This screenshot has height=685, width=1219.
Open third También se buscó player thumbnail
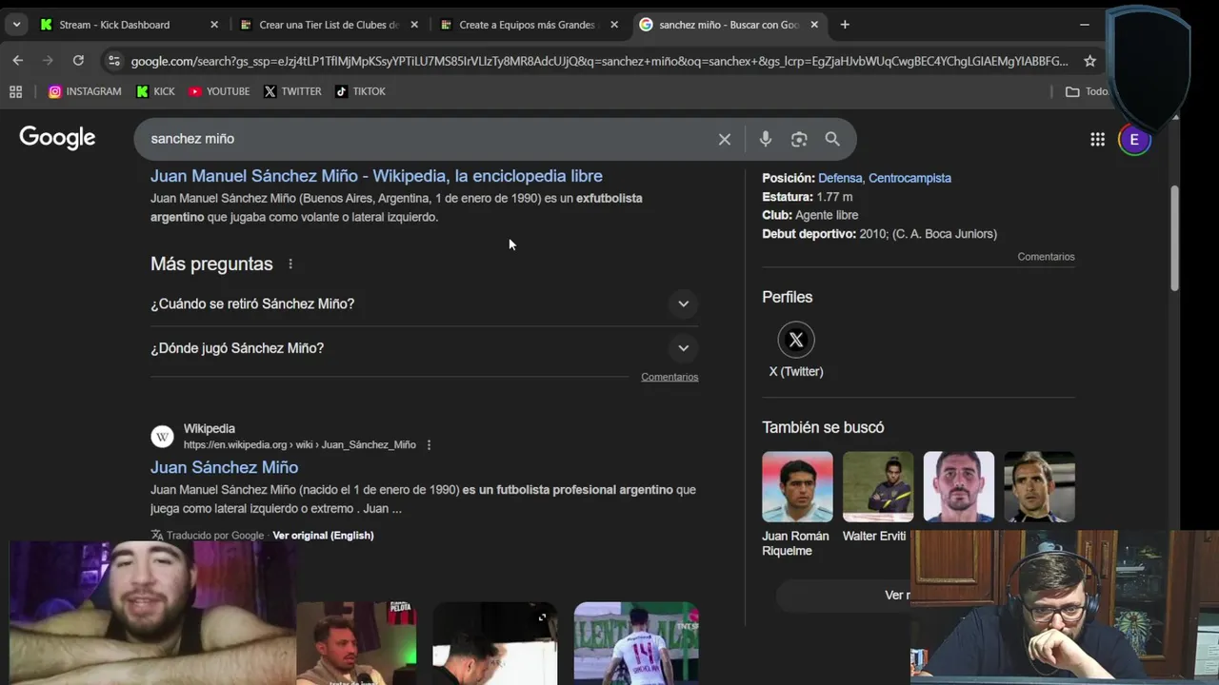pos(959,486)
